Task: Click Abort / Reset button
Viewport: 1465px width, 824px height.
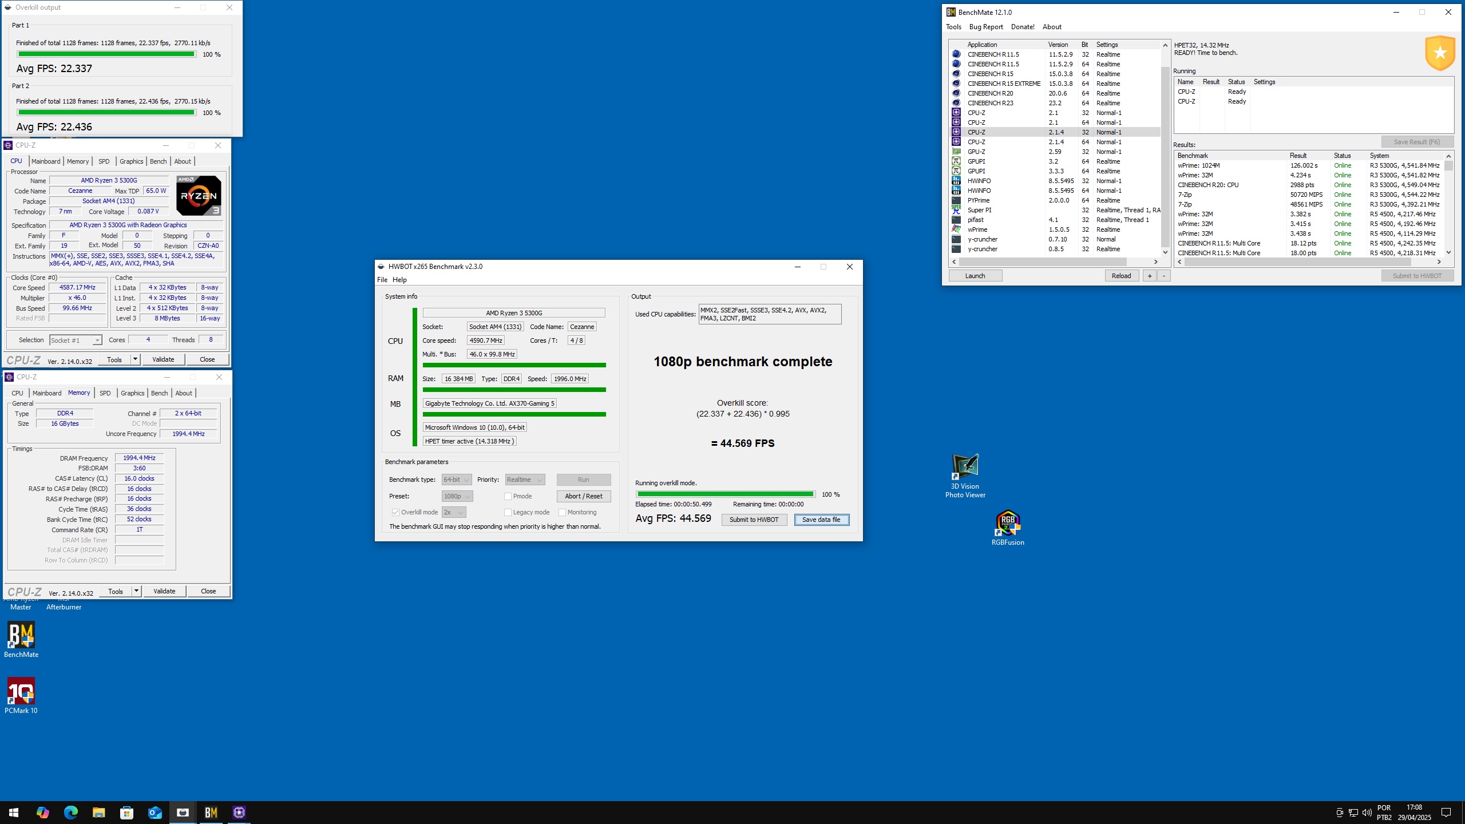Action: pos(583,496)
